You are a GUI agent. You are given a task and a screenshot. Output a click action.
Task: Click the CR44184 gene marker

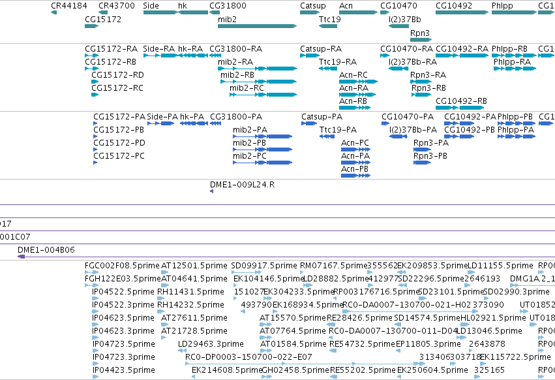[53, 12]
